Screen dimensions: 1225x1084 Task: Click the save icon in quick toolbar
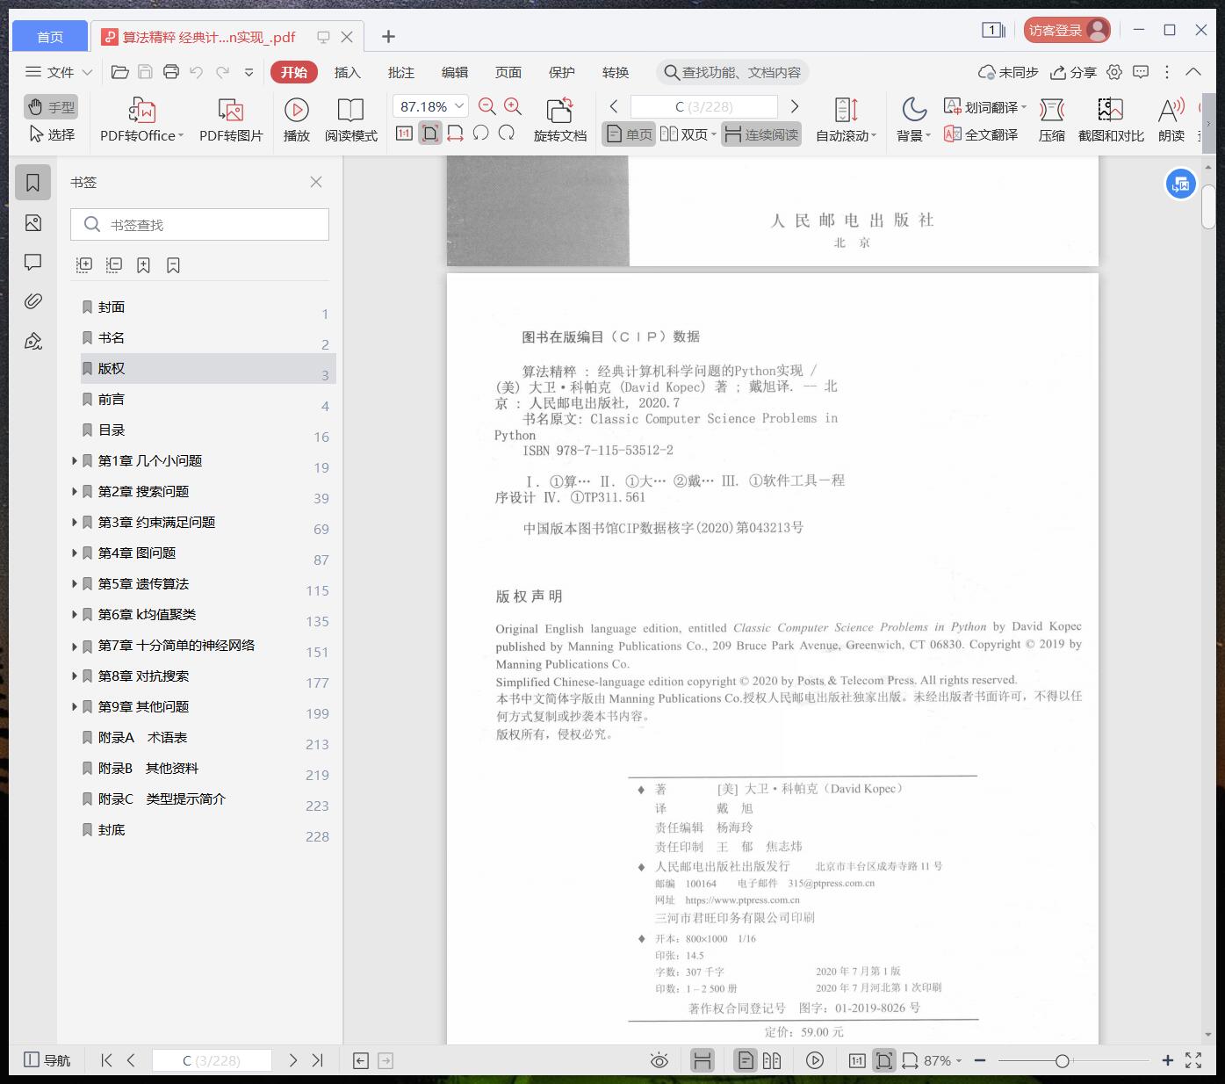pos(146,72)
